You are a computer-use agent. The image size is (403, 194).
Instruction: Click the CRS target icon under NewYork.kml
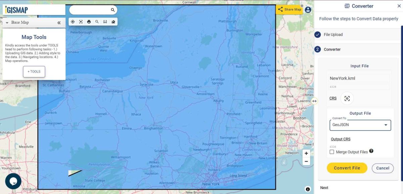(x=347, y=98)
